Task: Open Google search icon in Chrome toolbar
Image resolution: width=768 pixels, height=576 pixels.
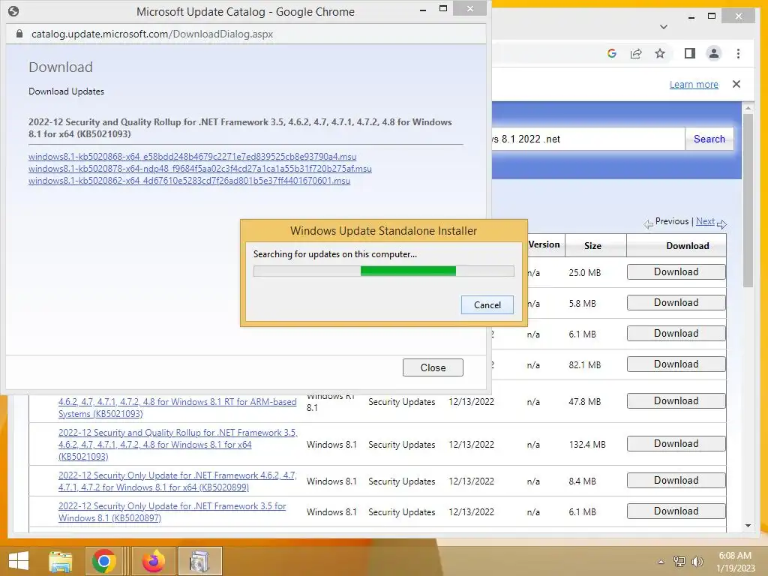Action: click(x=612, y=53)
